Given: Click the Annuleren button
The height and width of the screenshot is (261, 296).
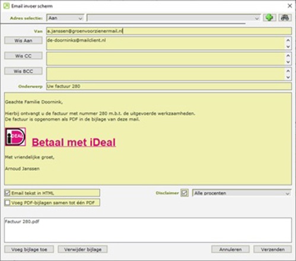Looking at the screenshot, I should [x=230, y=249].
